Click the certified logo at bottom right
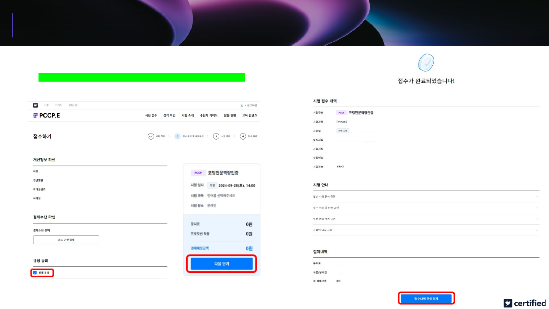The width and height of the screenshot is (549, 309). [x=524, y=303]
